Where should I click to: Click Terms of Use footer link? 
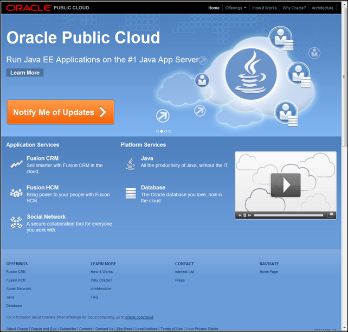[x=171, y=329]
